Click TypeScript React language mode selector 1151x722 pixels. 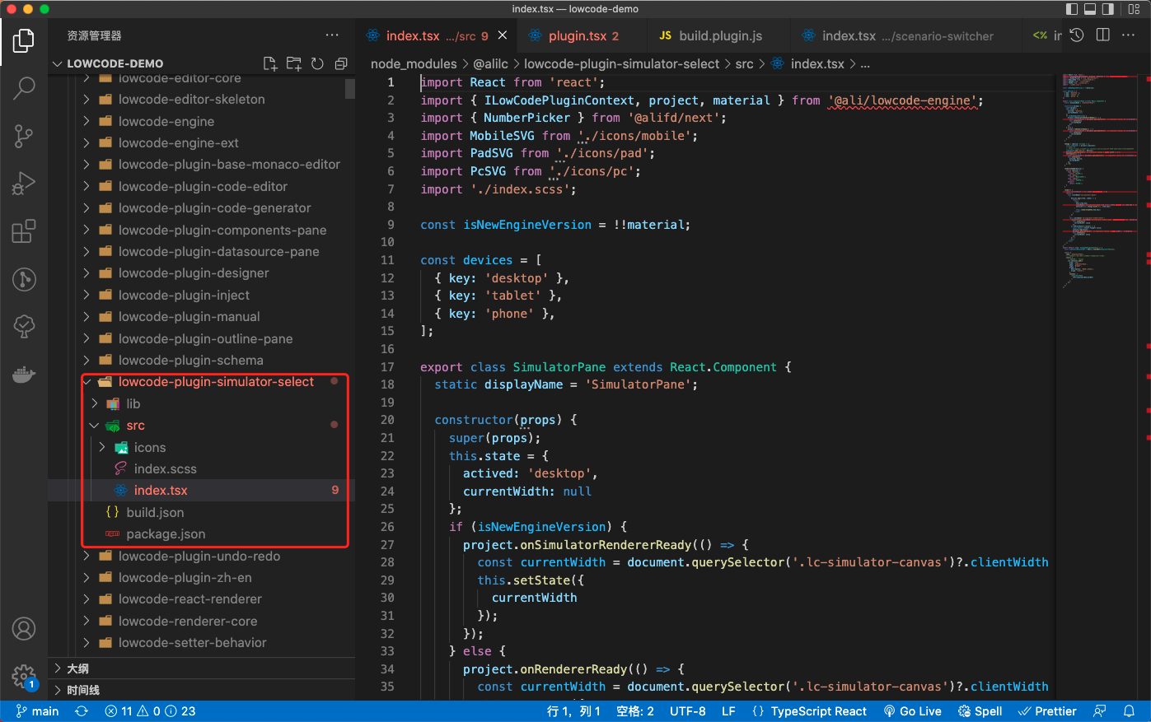[x=817, y=710]
